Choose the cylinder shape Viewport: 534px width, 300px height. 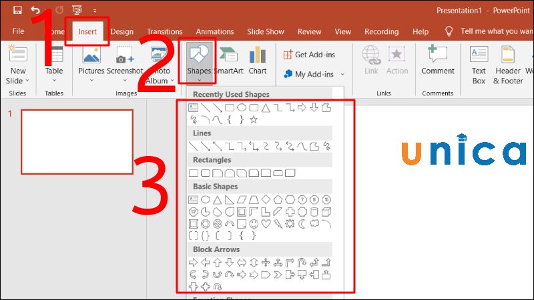click(314, 212)
